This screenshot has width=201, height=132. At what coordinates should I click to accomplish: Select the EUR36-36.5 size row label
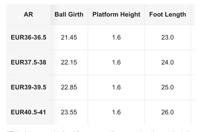(28, 37)
